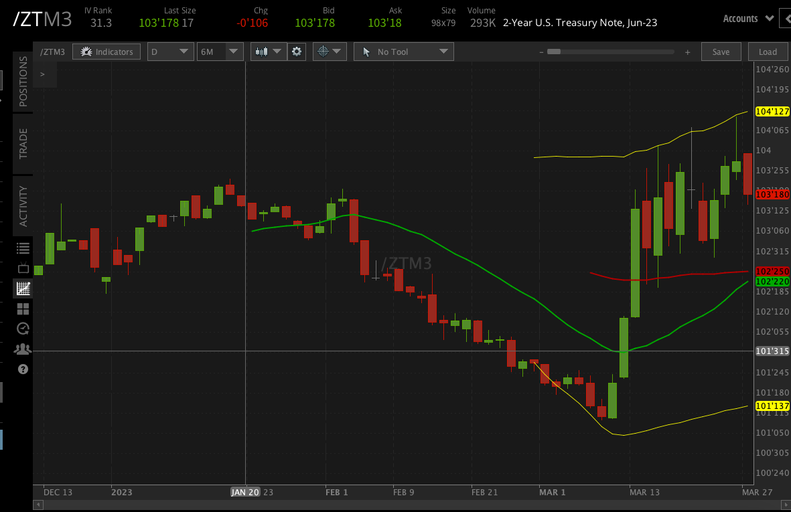Image resolution: width=791 pixels, height=512 pixels.
Task: Click the 102'250 red price label
Action: (772, 272)
